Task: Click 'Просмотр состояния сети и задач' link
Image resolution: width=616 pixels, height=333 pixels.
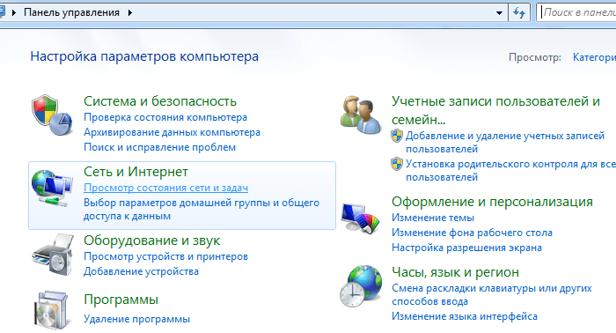Action: 165,188
